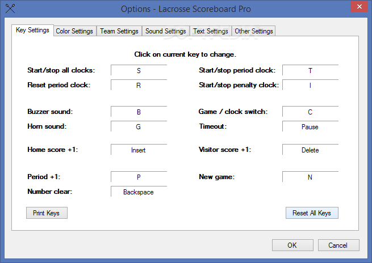Click the 'Buzzer sound:' label
372x263 pixels.
coord(50,112)
